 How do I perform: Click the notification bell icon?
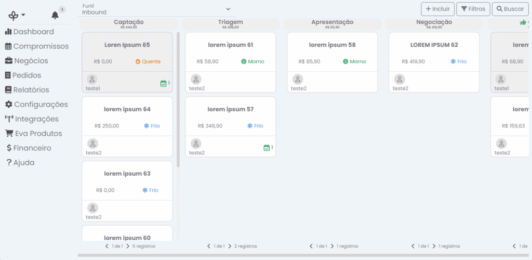(55, 16)
